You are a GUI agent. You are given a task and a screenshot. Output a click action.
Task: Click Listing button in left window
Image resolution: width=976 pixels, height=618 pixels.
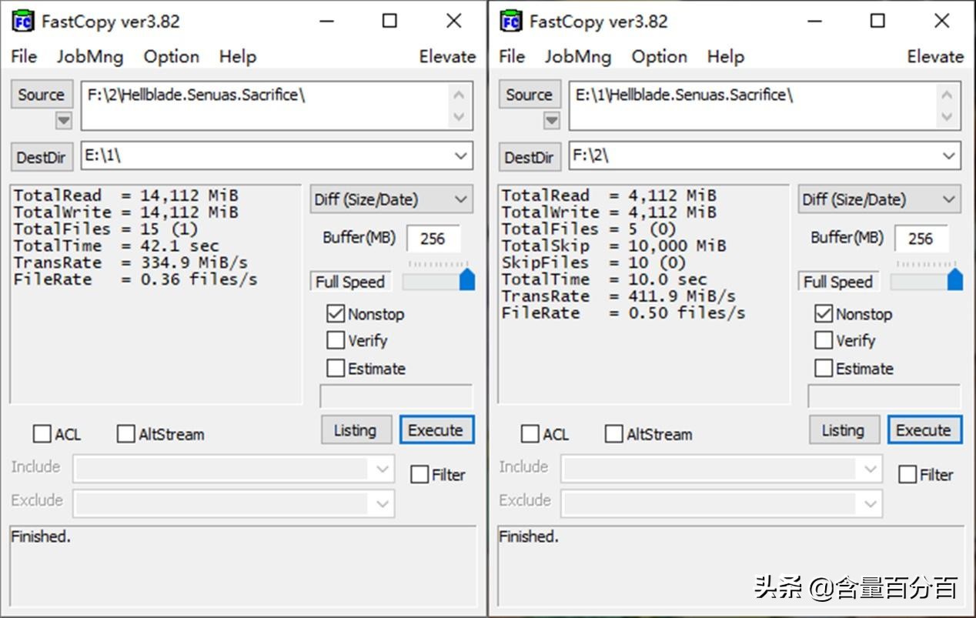coord(355,430)
